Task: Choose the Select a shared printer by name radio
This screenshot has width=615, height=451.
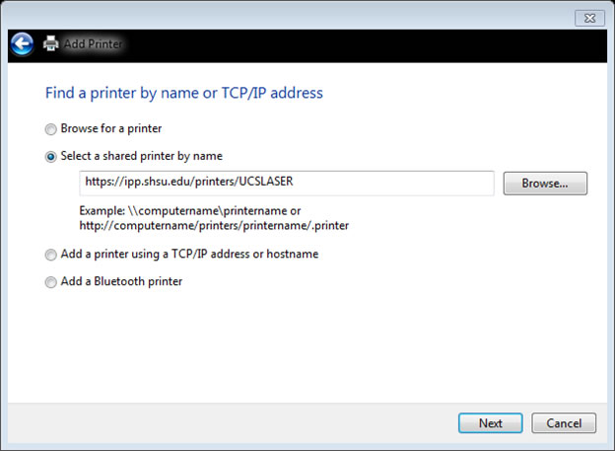Action: [50, 156]
